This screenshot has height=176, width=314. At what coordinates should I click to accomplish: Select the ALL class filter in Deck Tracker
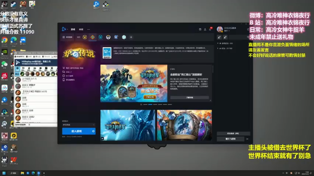click(17, 74)
